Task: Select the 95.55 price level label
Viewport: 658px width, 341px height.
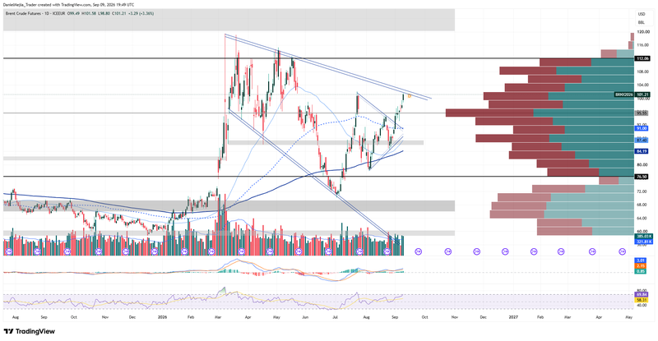Action: coord(642,113)
